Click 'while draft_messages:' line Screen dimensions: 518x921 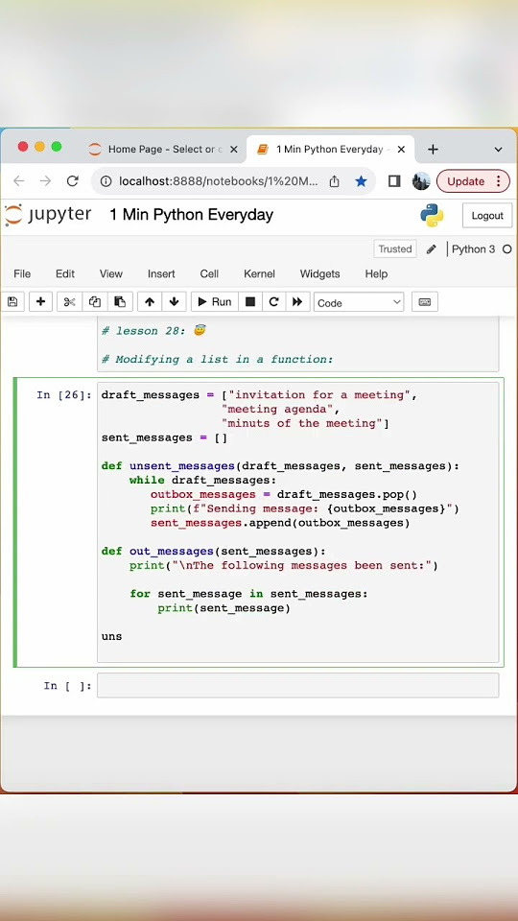coord(202,480)
